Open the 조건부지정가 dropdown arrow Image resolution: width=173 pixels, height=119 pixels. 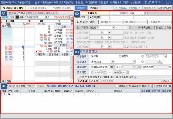[165, 56]
